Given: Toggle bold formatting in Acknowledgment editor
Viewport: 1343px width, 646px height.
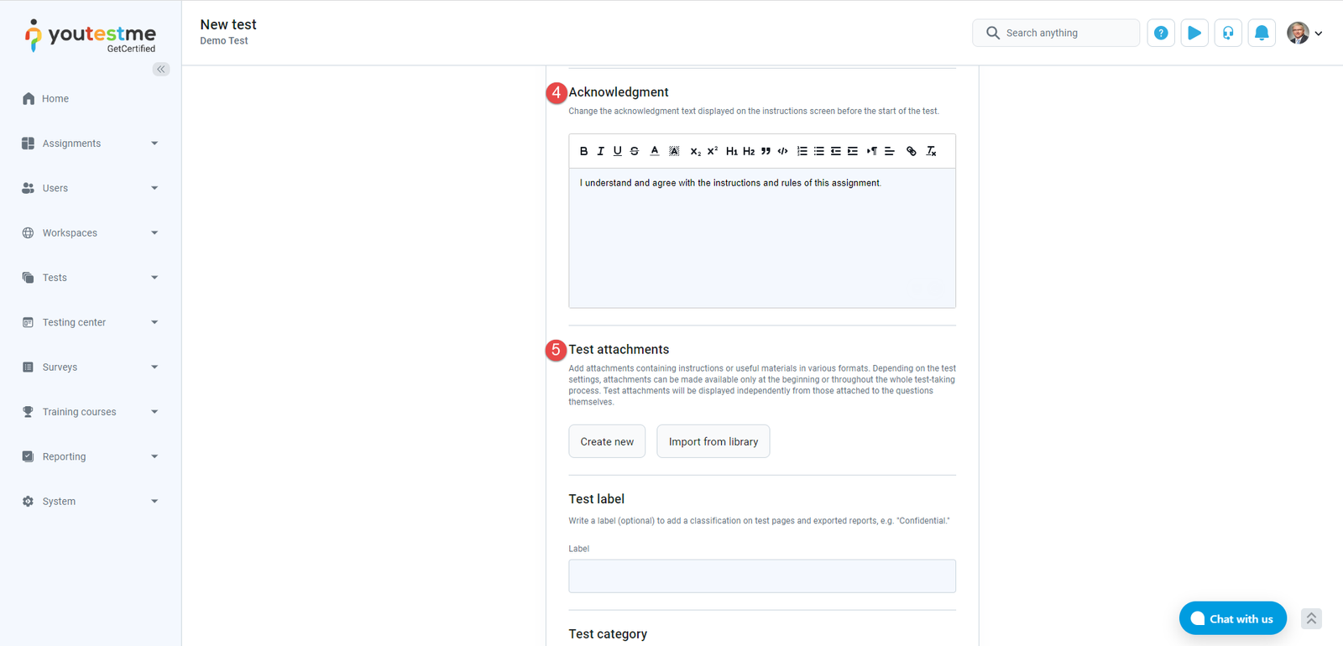Looking at the screenshot, I should (x=583, y=151).
